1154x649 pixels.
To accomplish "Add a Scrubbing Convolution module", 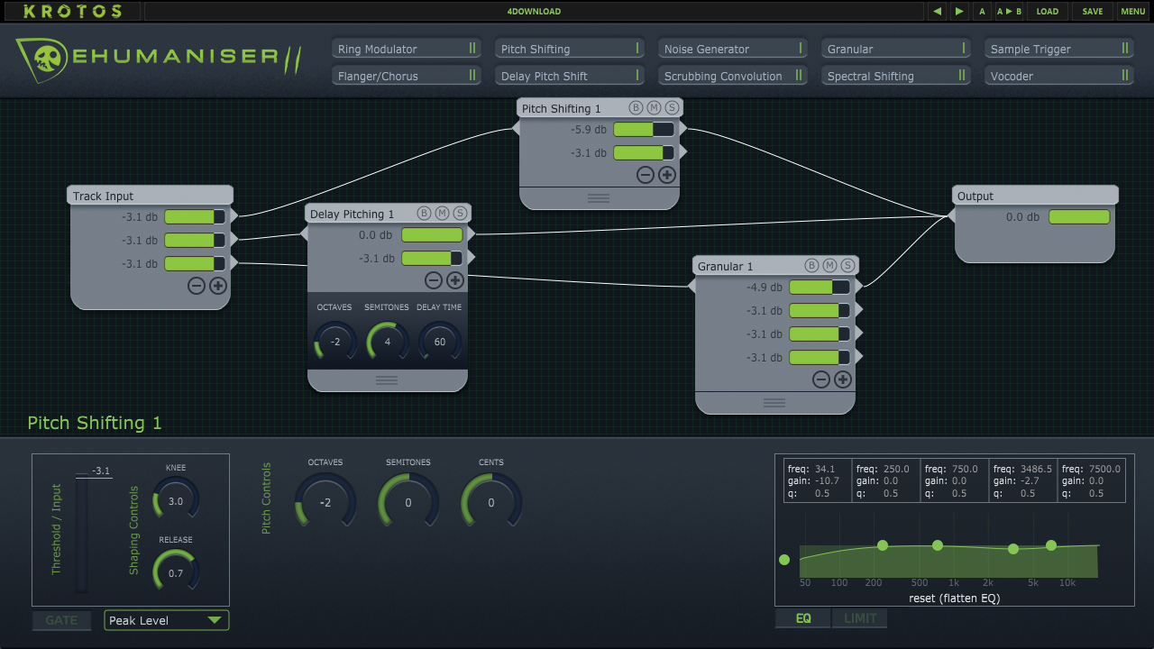I will point(732,76).
